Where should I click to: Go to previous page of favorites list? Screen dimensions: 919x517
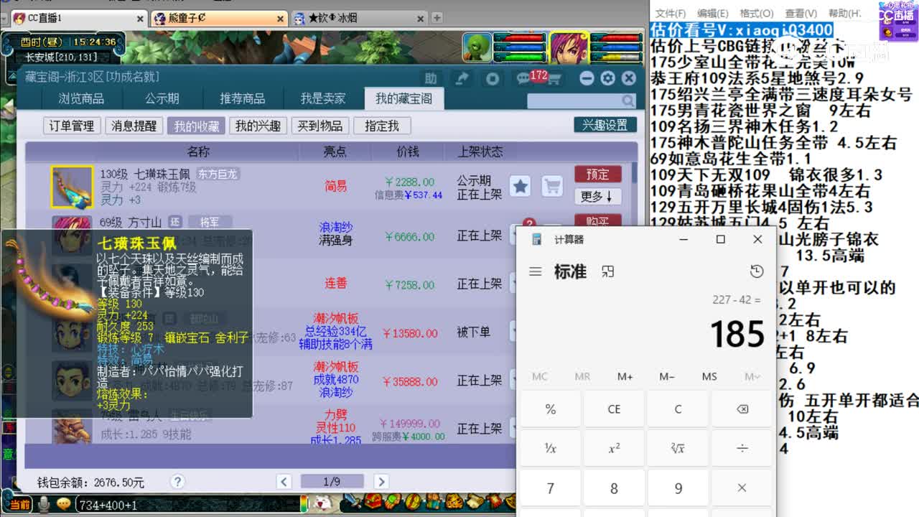tap(284, 482)
